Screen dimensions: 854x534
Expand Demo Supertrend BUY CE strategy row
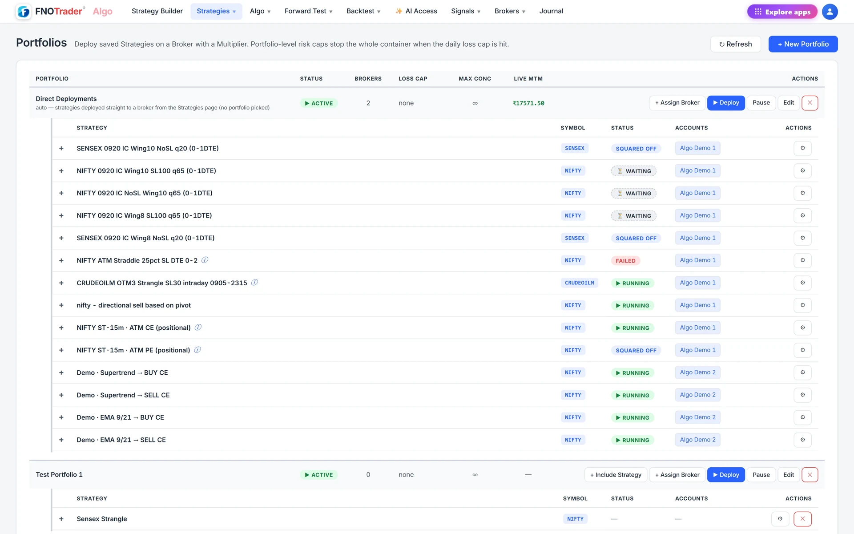click(x=61, y=372)
